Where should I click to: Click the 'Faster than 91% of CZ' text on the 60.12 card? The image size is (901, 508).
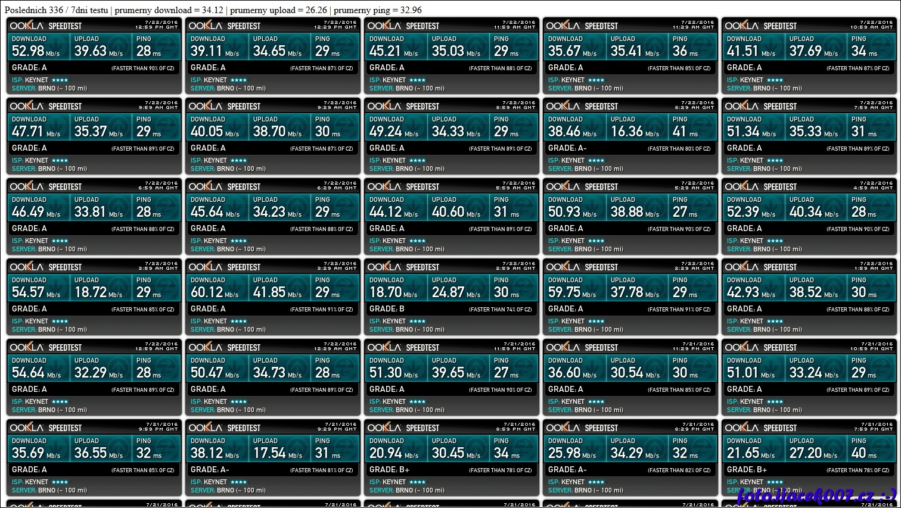pos(321,310)
